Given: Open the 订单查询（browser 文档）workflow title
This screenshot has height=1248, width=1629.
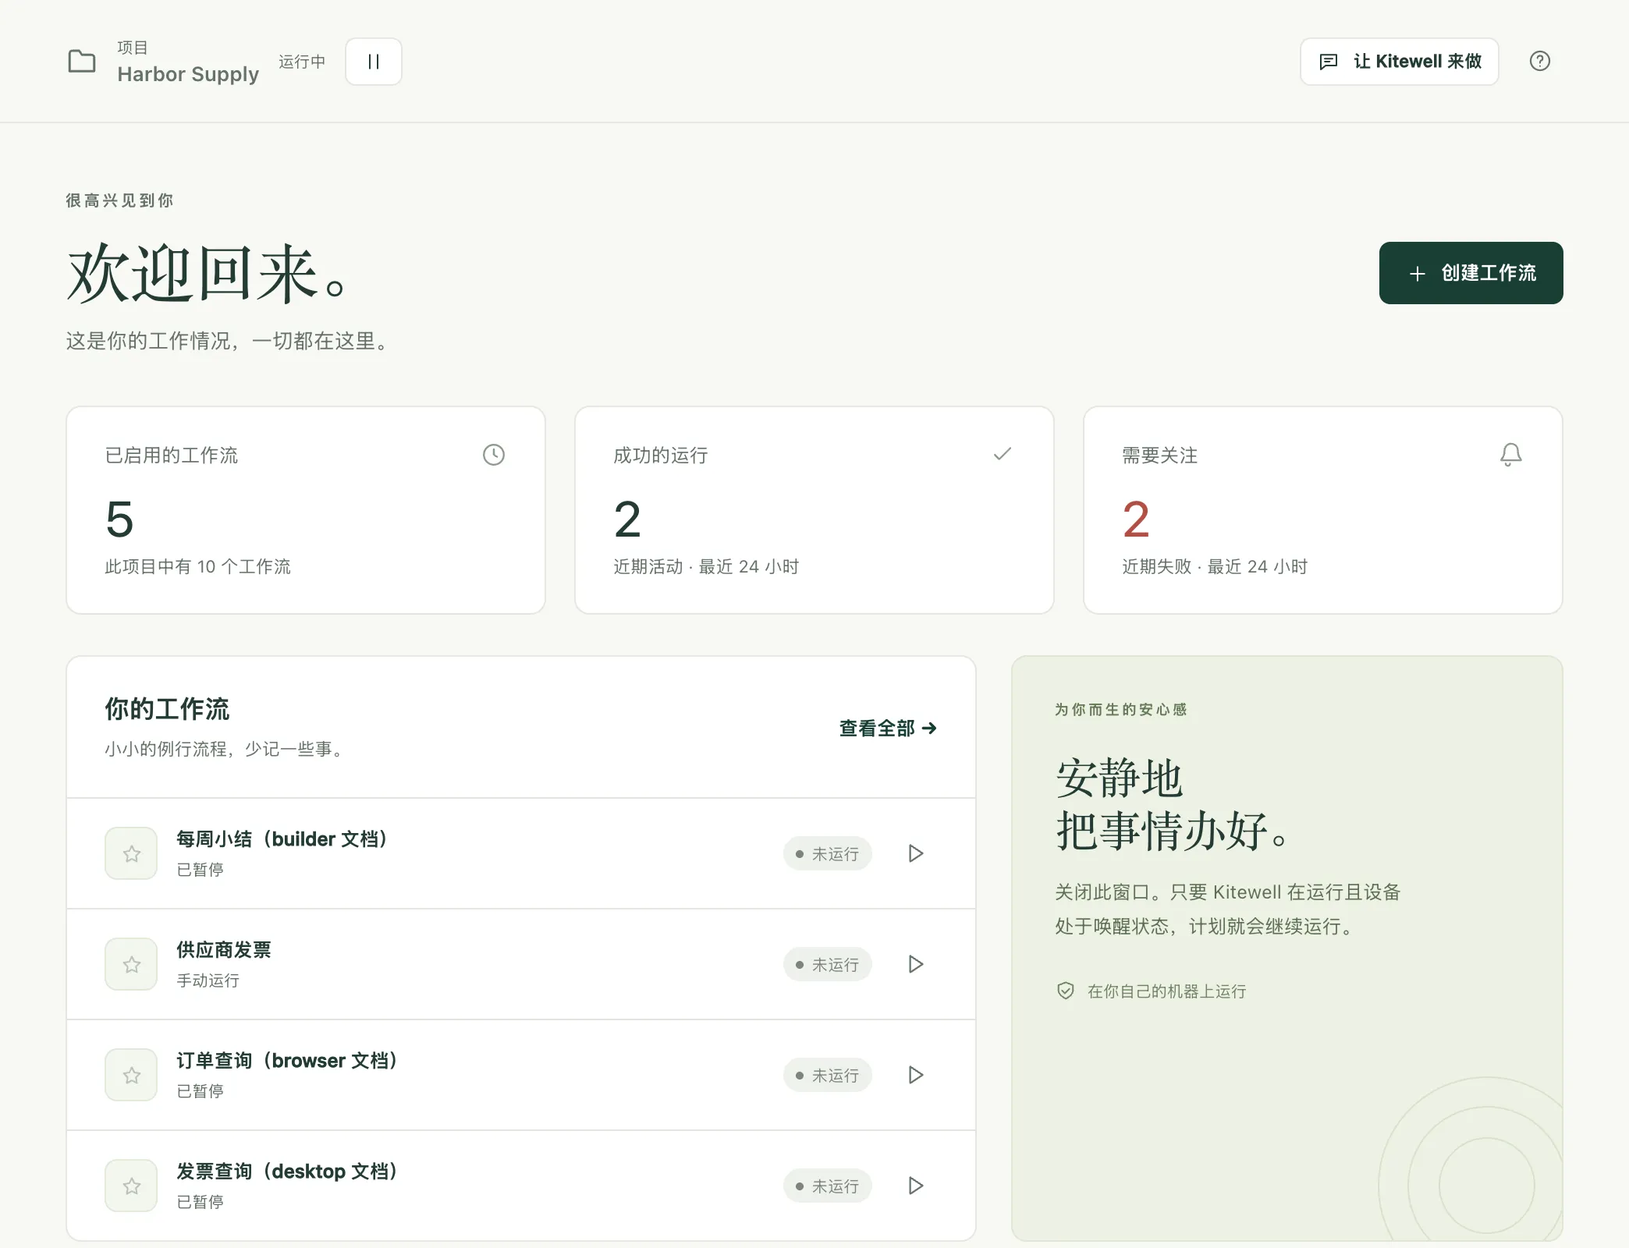Looking at the screenshot, I should pyautogui.click(x=286, y=1061).
